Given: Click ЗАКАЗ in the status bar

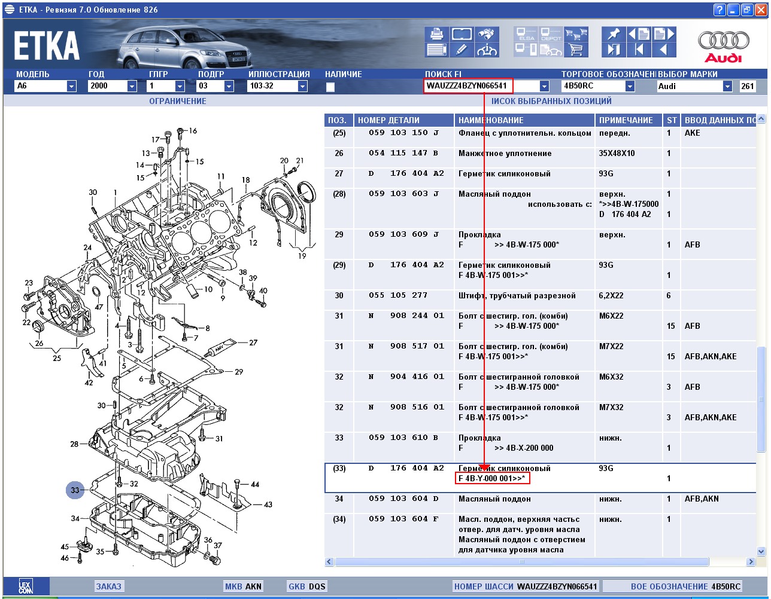Looking at the screenshot, I should (109, 586).
